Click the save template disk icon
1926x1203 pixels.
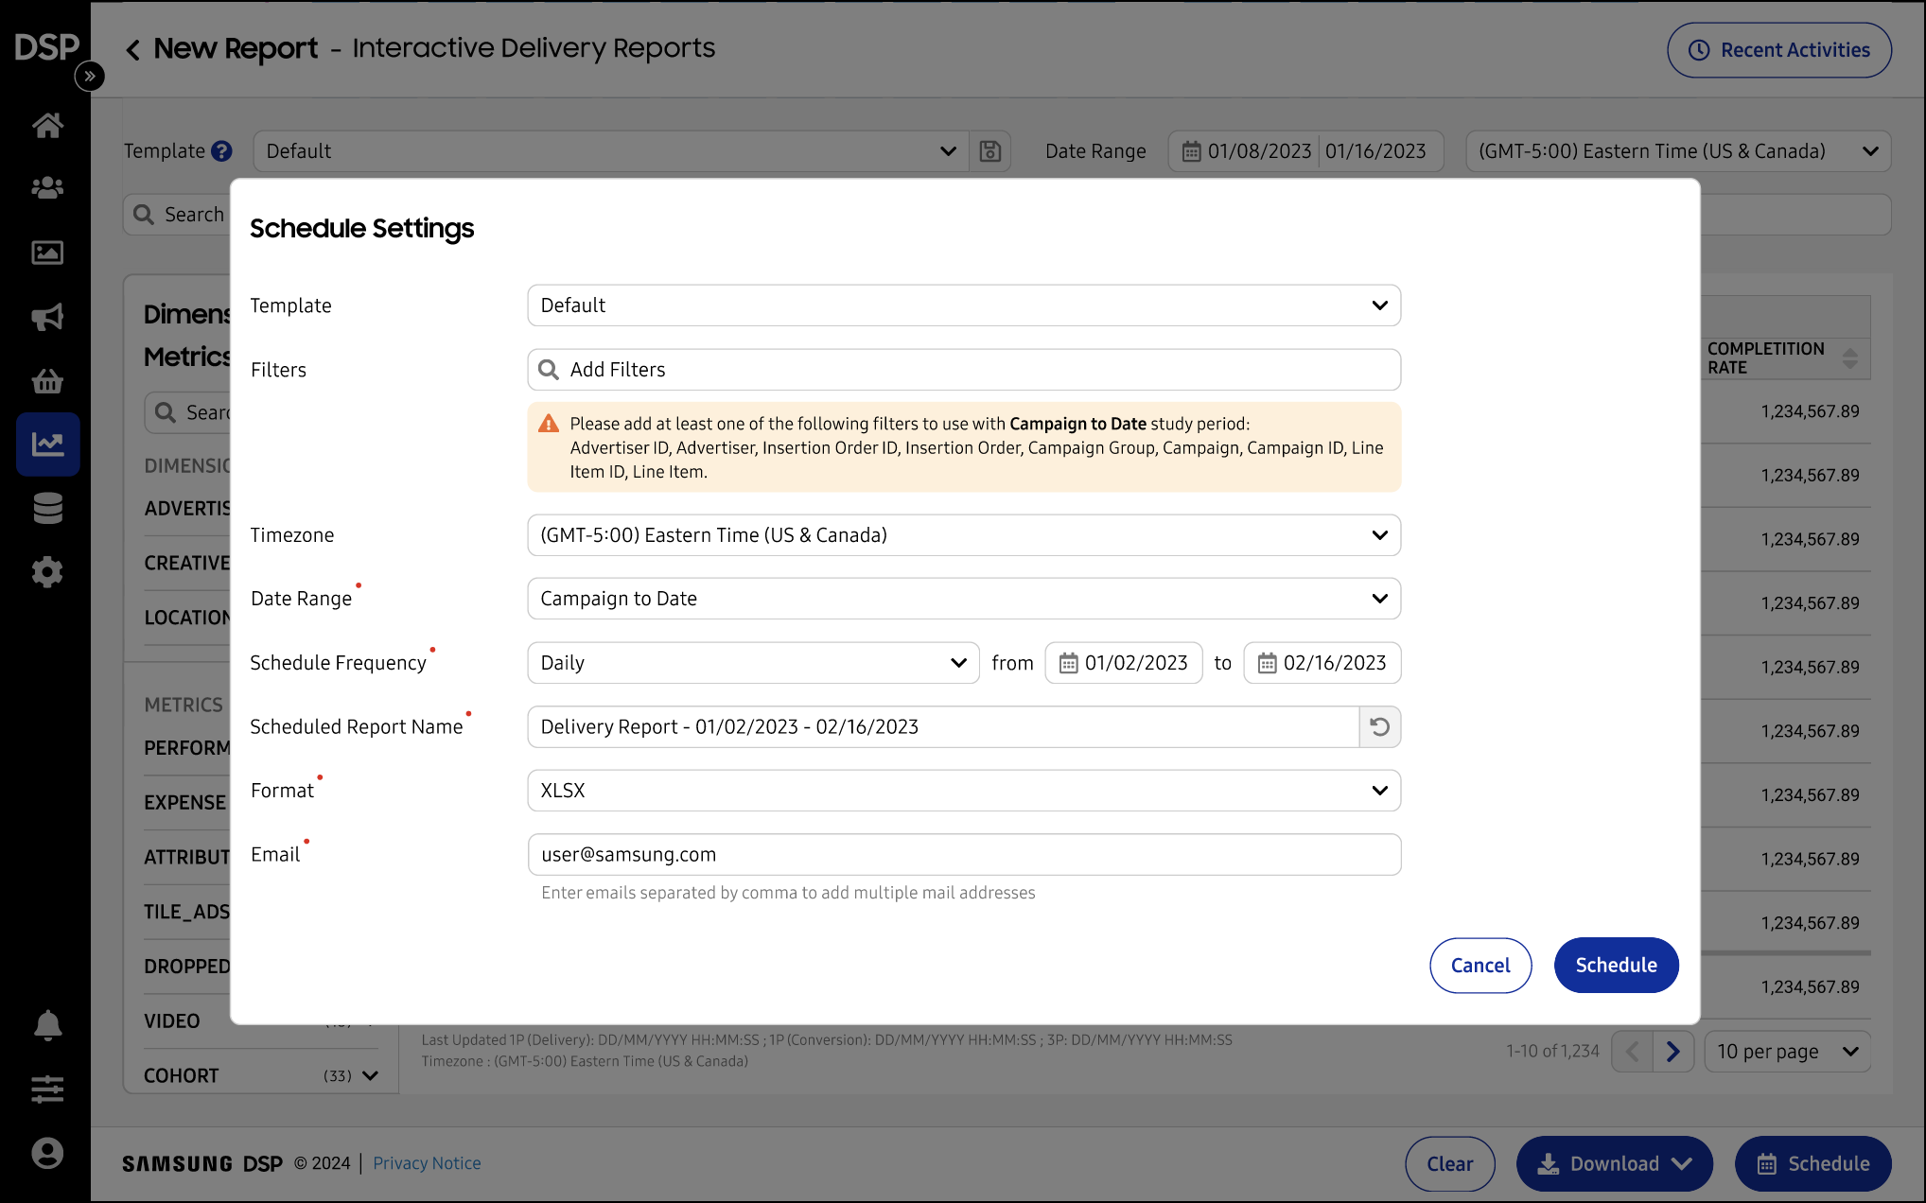click(x=990, y=151)
